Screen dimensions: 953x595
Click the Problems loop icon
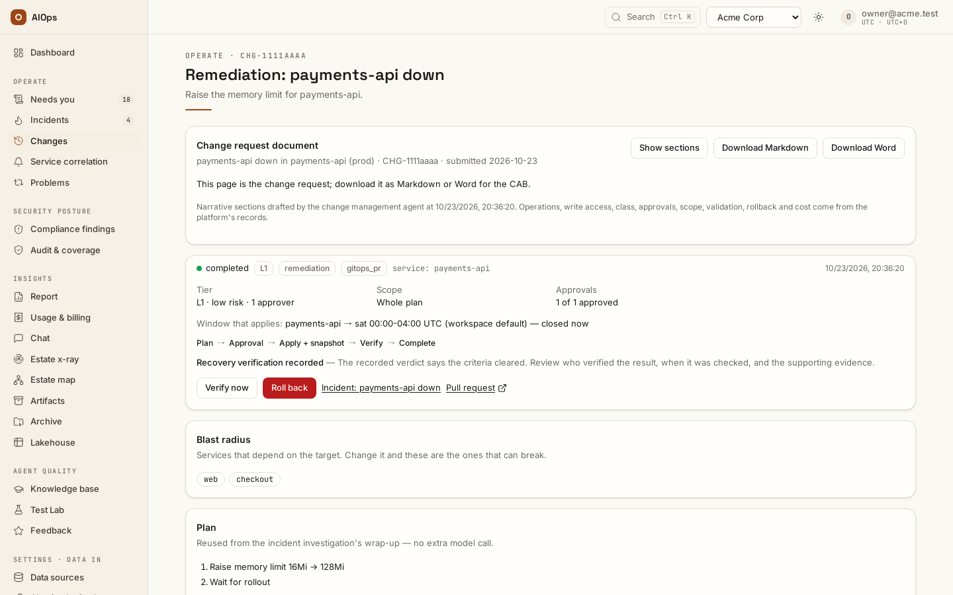[19, 183]
